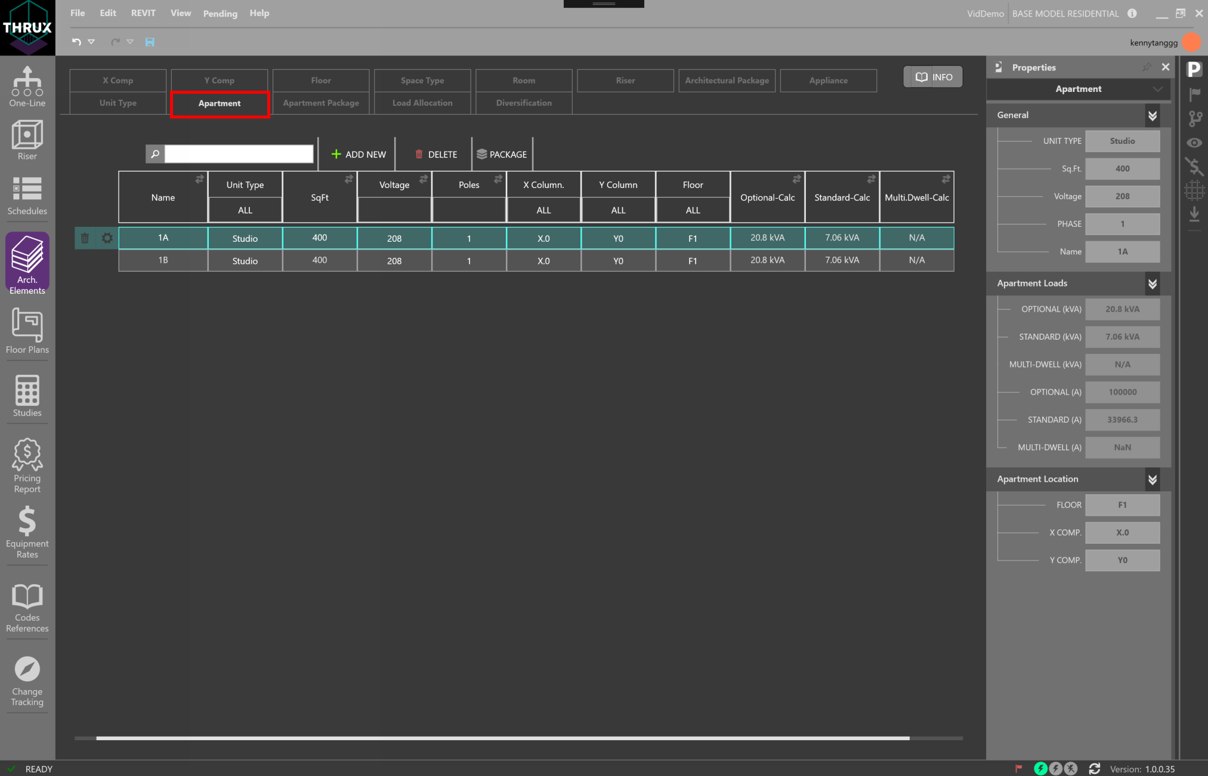Image resolution: width=1208 pixels, height=776 pixels.
Task: Open the One-Line diagram view
Action: tap(27, 87)
